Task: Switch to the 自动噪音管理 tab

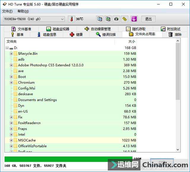Action: pos(98,29)
